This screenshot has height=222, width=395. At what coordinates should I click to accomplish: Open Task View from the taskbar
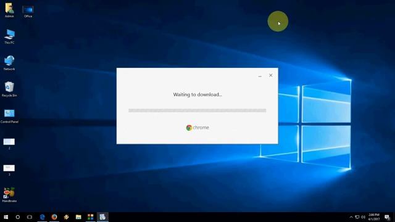click(x=30, y=217)
